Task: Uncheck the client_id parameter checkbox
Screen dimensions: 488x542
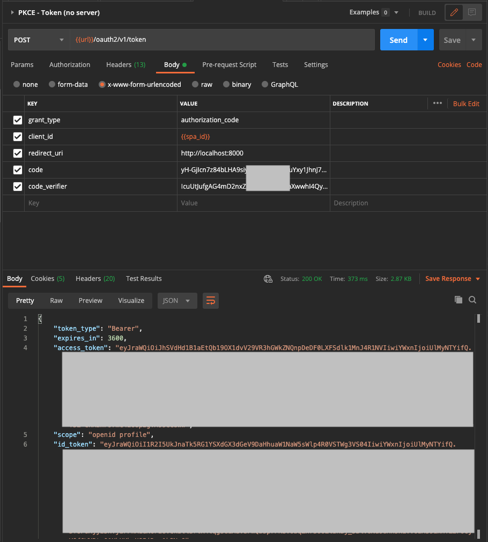Action: click(x=18, y=137)
